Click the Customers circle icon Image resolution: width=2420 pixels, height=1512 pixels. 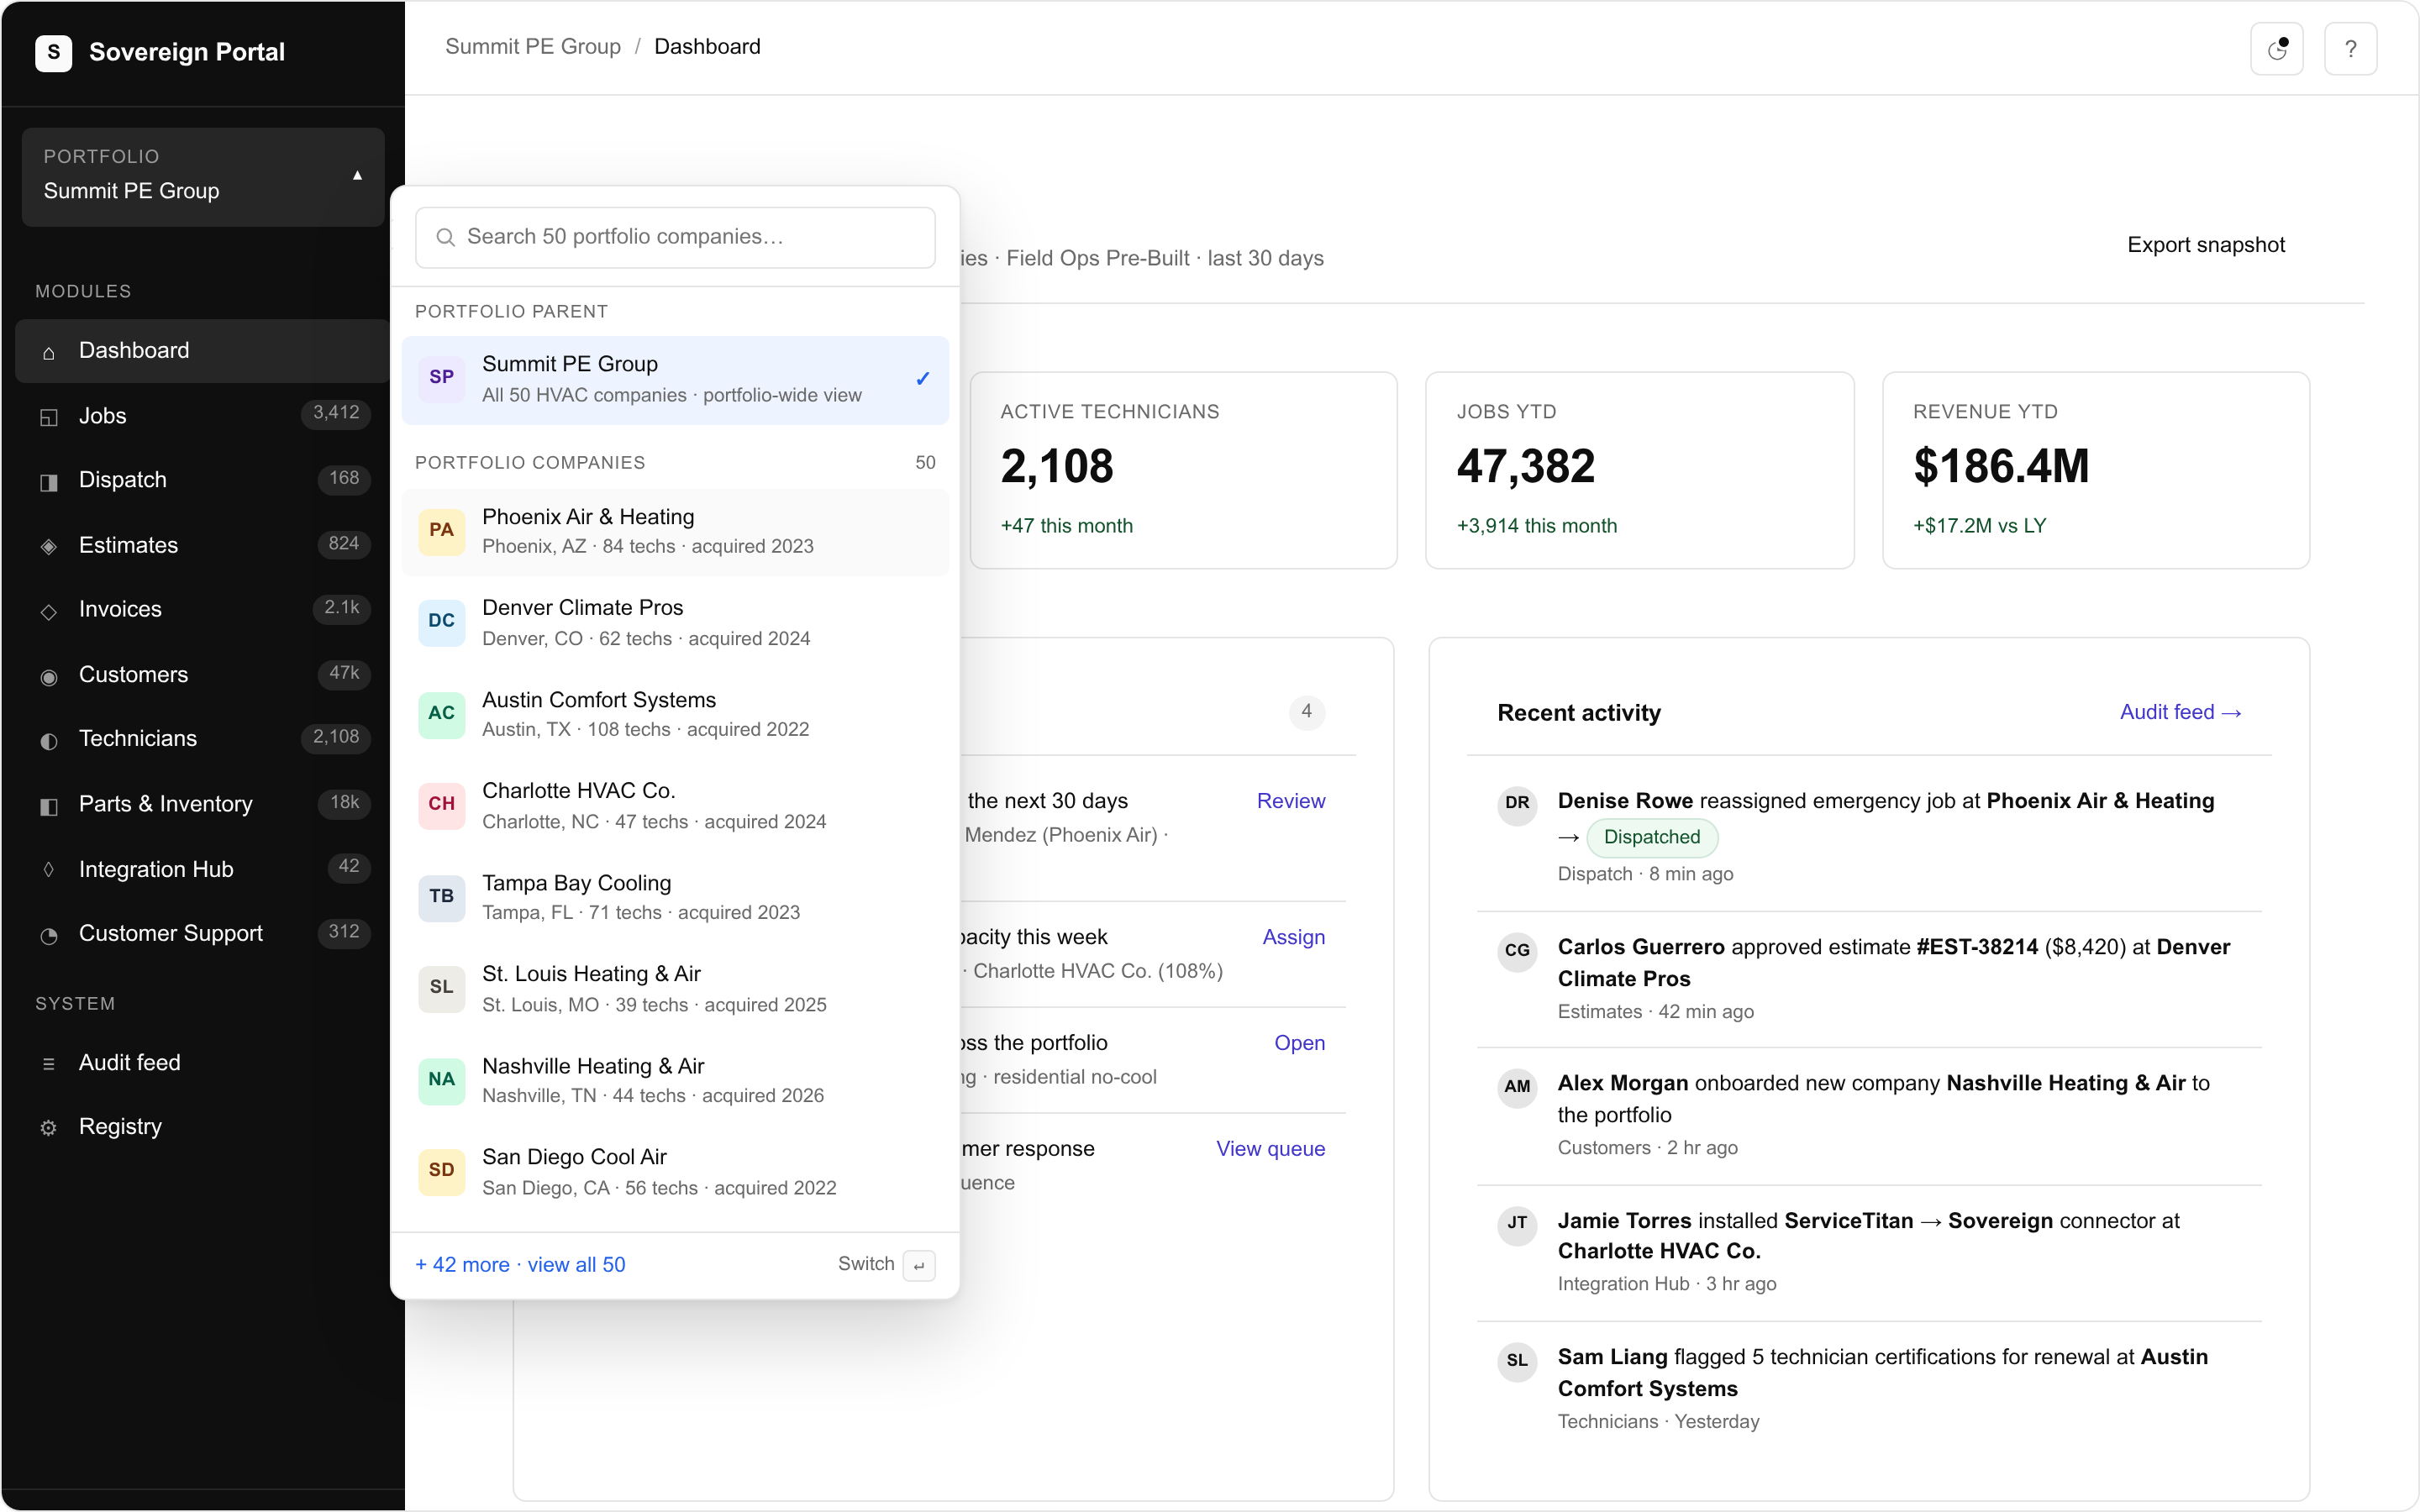[48, 676]
